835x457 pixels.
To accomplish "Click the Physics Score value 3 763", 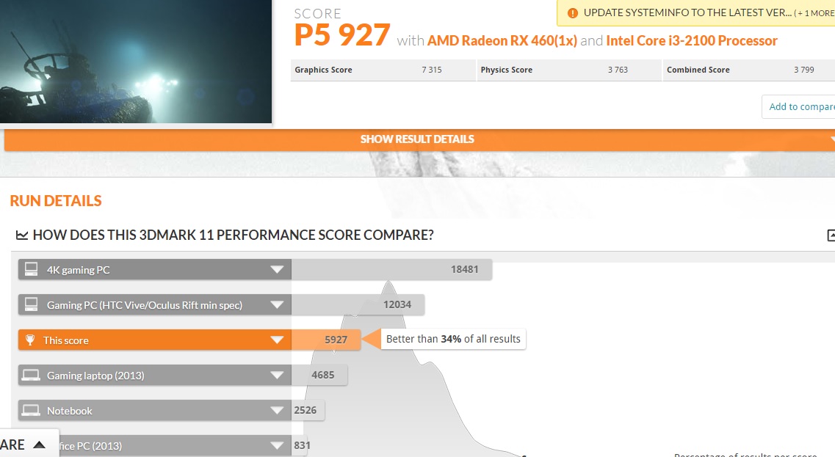I will tap(618, 70).
